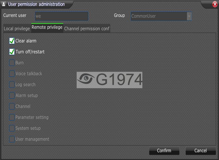Switch to the Local privilege tab
Image resolution: width=219 pixels, height=160 pixels.
pyautogui.click(x=17, y=29)
